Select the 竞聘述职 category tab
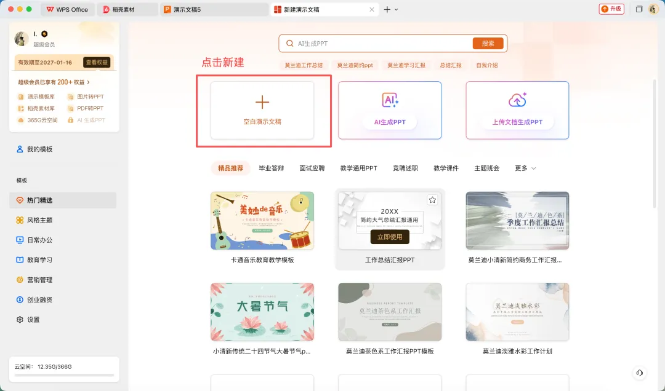This screenshot has height=391, width=665. click(405, 168)
